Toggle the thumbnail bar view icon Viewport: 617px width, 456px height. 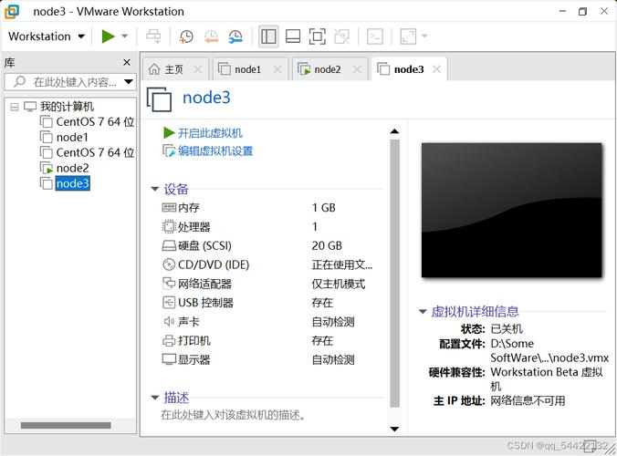point(293,36)
